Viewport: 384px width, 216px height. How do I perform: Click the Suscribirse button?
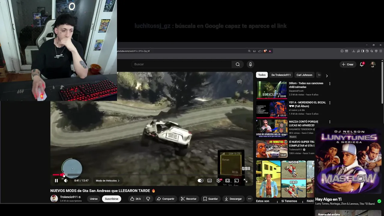point(112,199)
